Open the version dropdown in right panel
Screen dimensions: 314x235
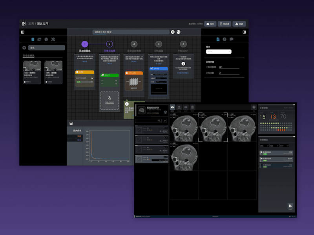(219, 52)
